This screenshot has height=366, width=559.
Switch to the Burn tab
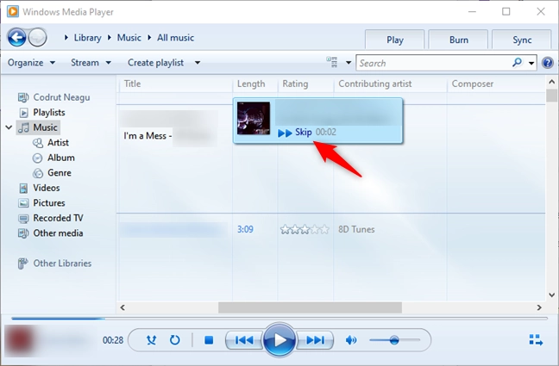click(458, 40)
